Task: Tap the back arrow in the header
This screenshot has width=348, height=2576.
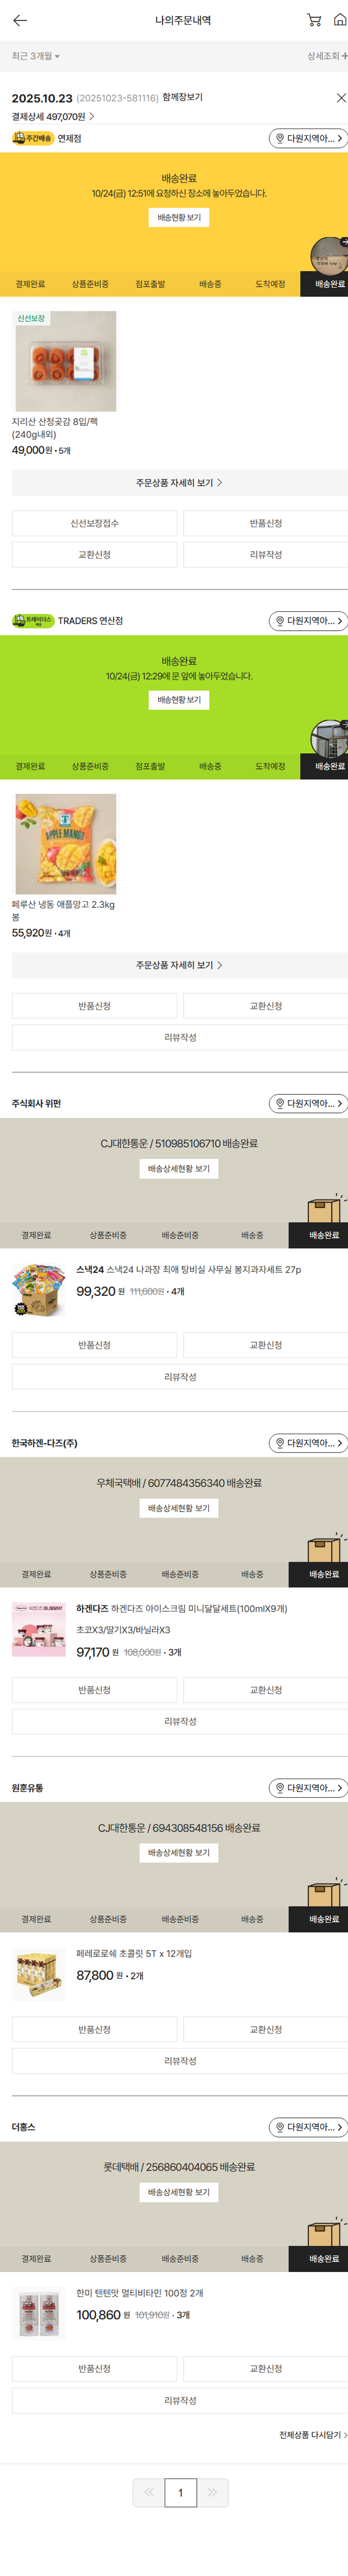Action: pos(20,20)
